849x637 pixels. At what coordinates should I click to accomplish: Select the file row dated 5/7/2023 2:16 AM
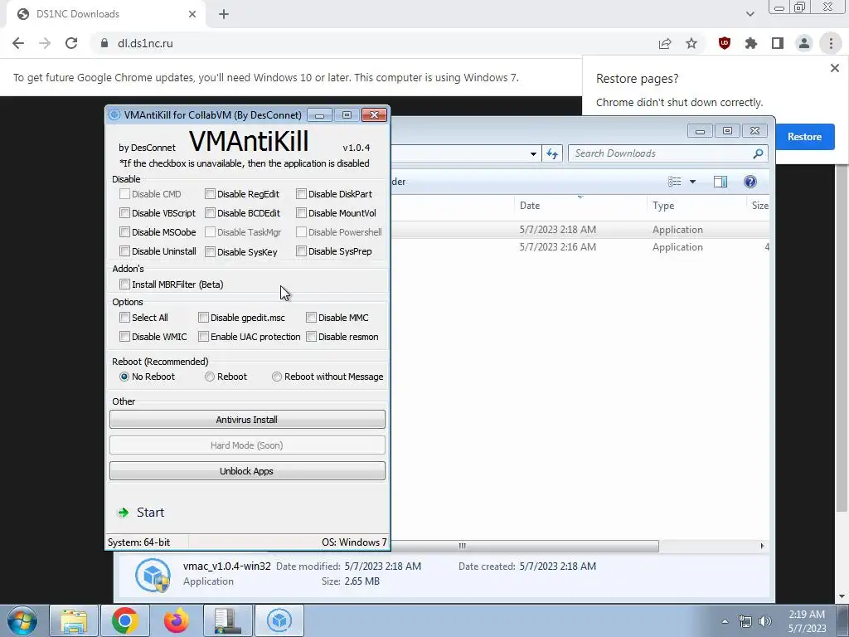click(580, 247)
